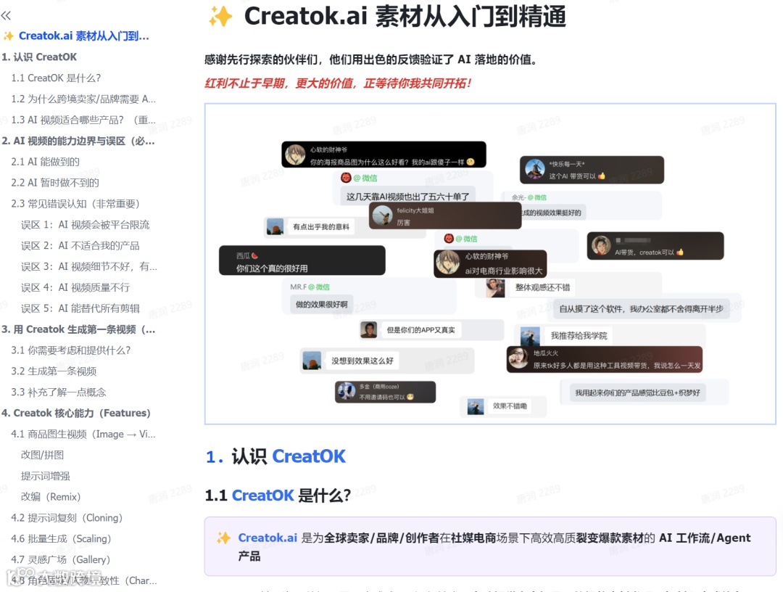Open outline item 4.1 商品图生视频
The image size is (783, 592).
pyautogui.click(x=83, y=434)
